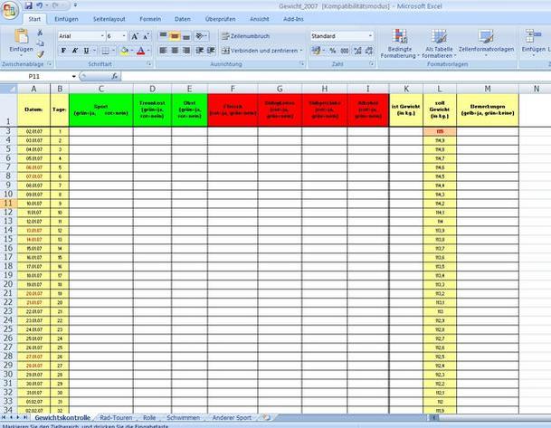This screenshot has height=428, width=551.
Task: Select column header C
Action: (x=101, y=89)
